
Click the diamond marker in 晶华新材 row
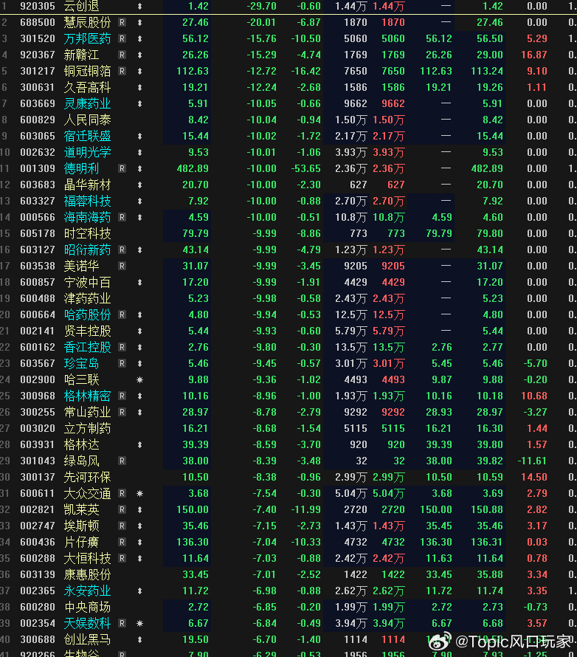pos(140,185)
